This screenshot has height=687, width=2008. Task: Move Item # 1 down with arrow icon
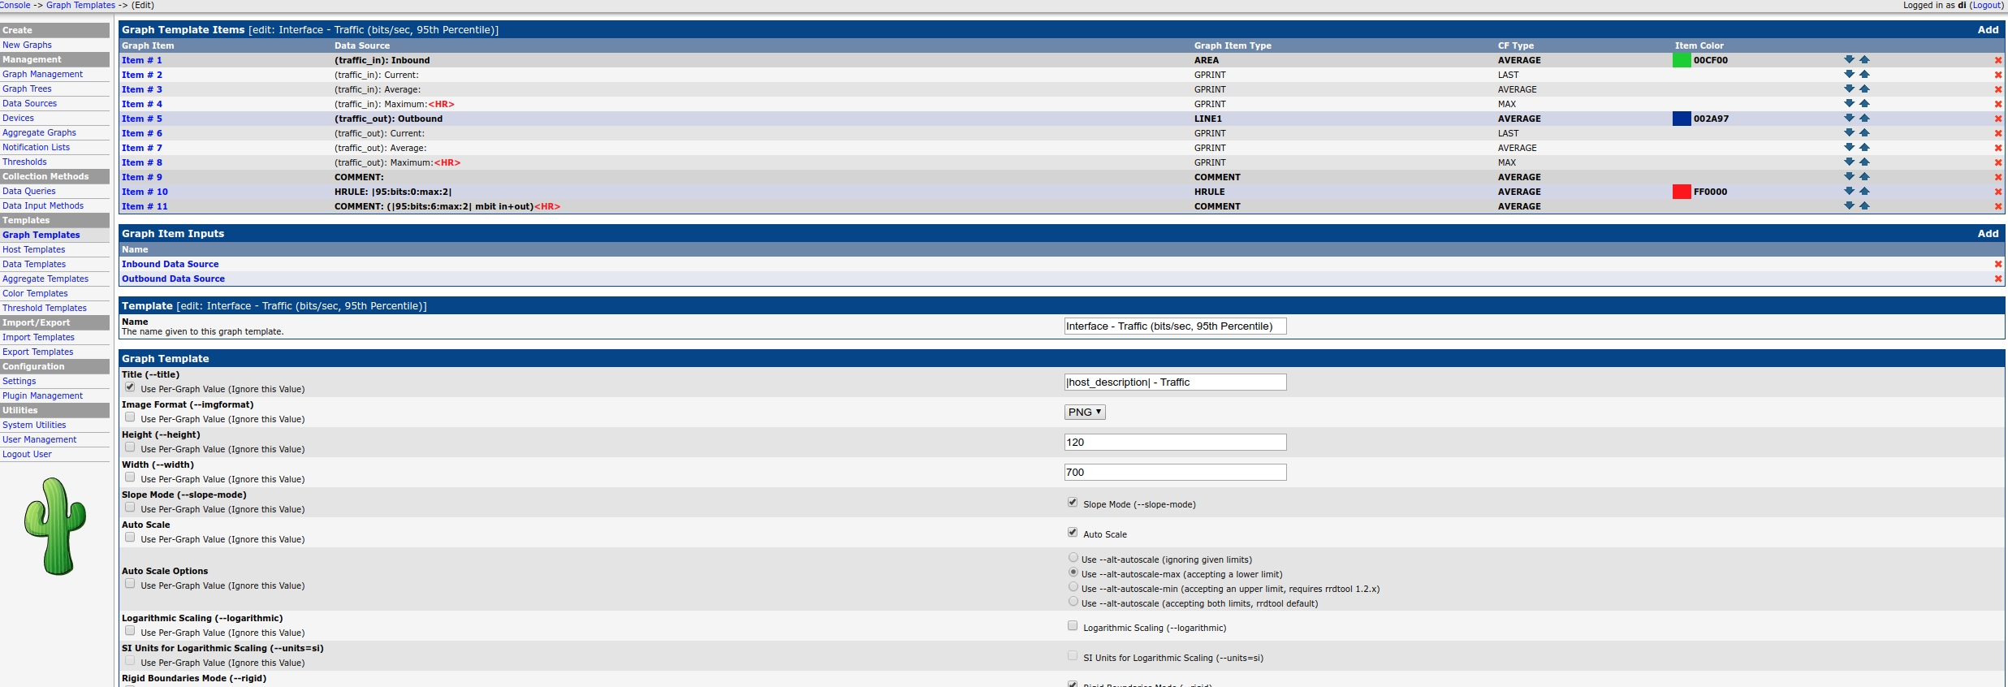[x=1849, y=59]
